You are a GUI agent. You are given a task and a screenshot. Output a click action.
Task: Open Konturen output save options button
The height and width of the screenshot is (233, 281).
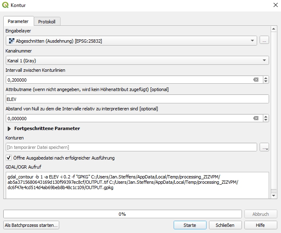point(264,147)
